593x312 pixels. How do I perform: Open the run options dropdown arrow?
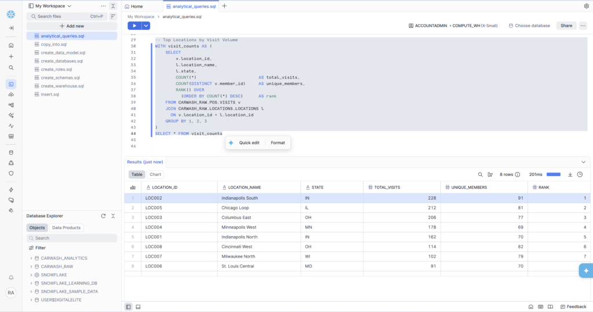[146, 25]
